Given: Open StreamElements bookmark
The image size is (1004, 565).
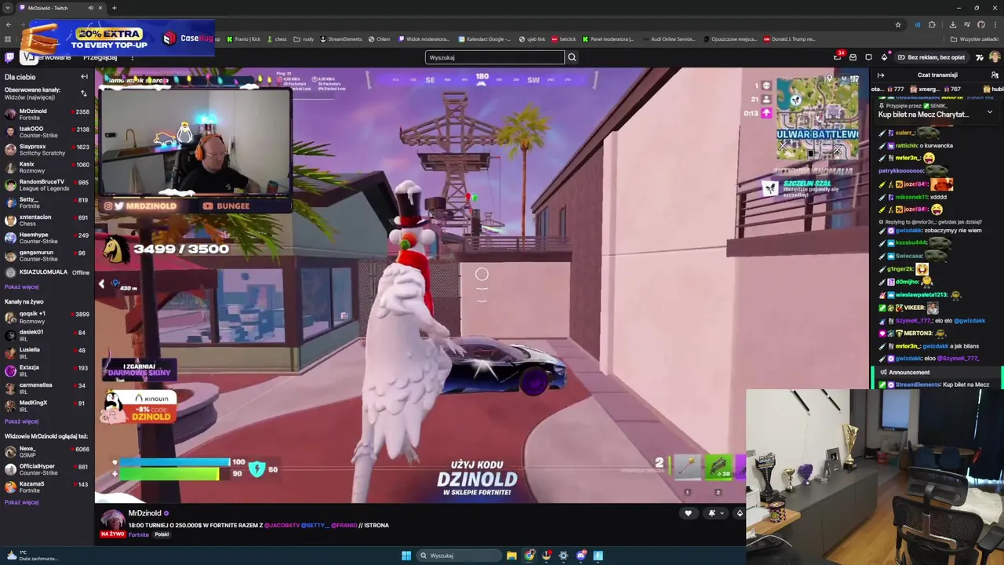Looking at the screenshot, I should pos(340,39).
